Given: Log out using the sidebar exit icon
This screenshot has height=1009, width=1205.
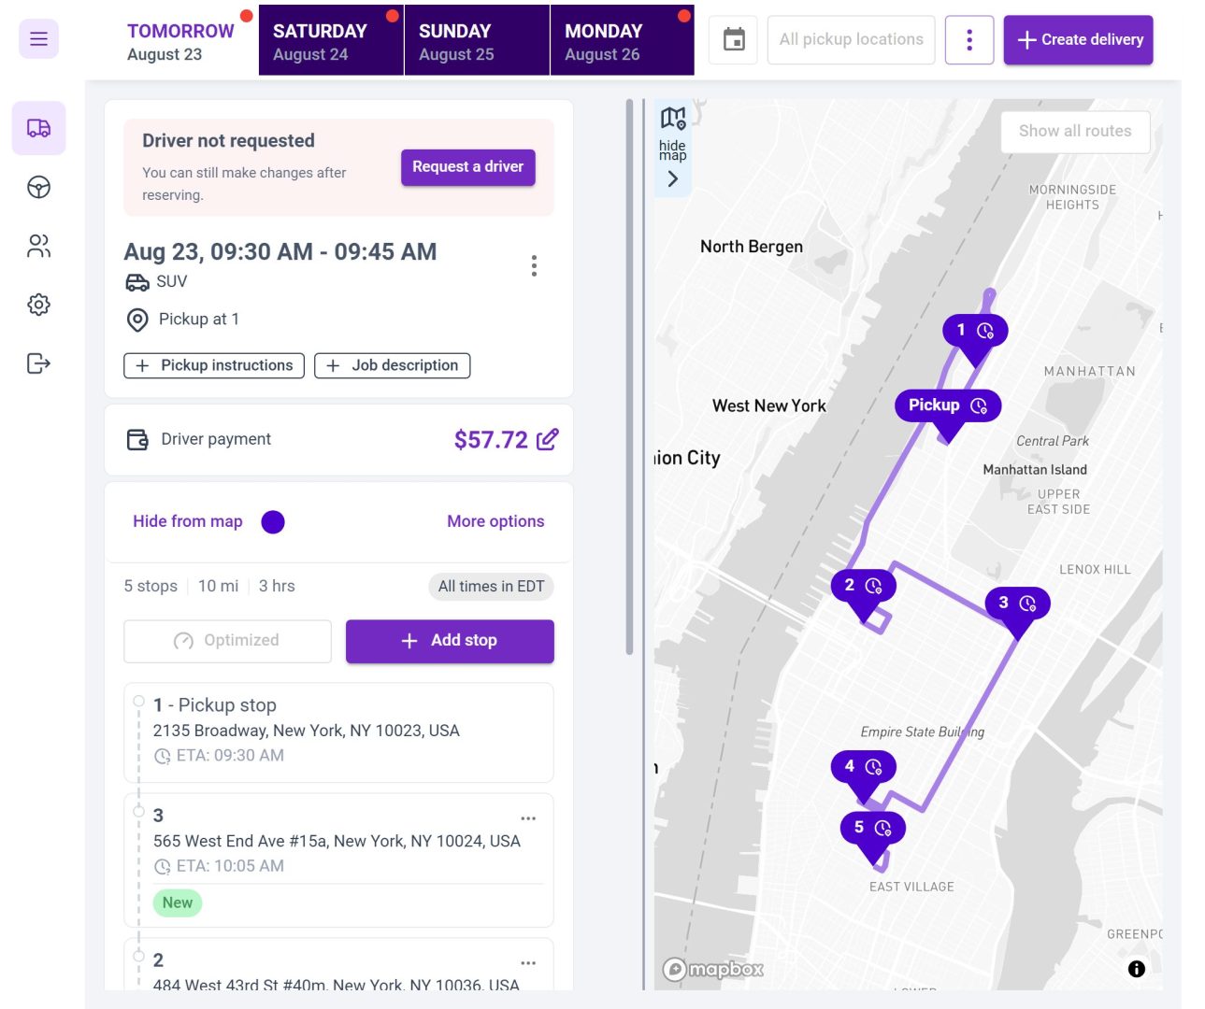Looking at the screenshot, I should [x=38, y=364].
